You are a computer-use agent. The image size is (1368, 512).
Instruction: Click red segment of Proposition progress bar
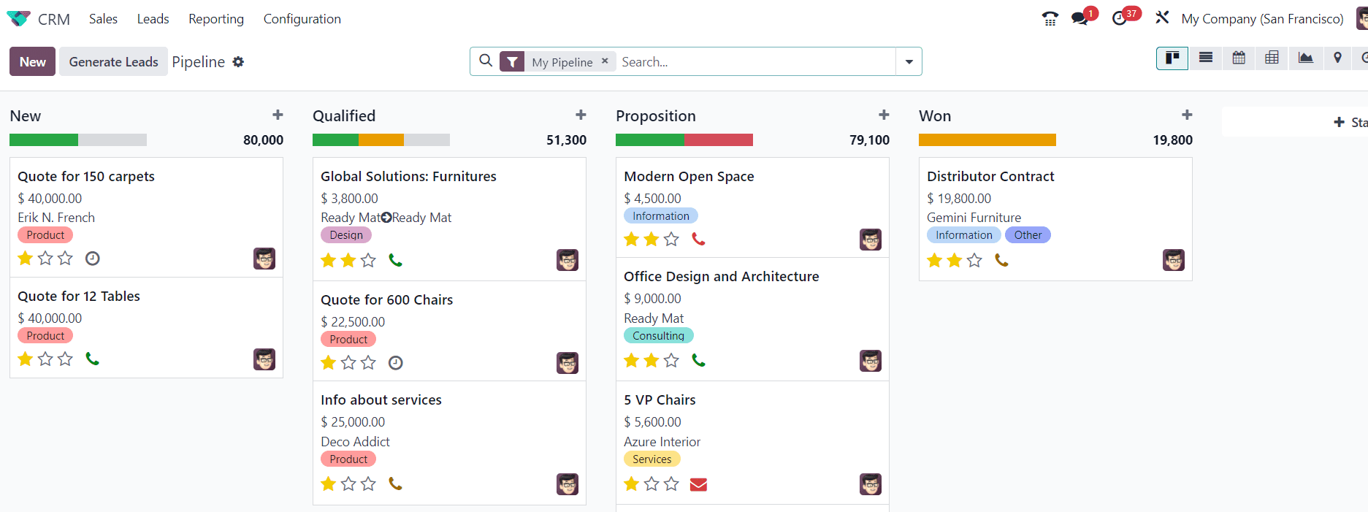(719, 140)
